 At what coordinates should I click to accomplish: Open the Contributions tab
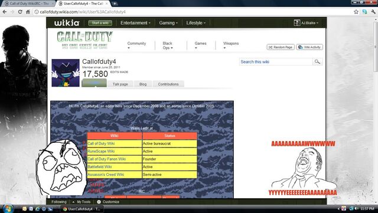pos(168,84)
